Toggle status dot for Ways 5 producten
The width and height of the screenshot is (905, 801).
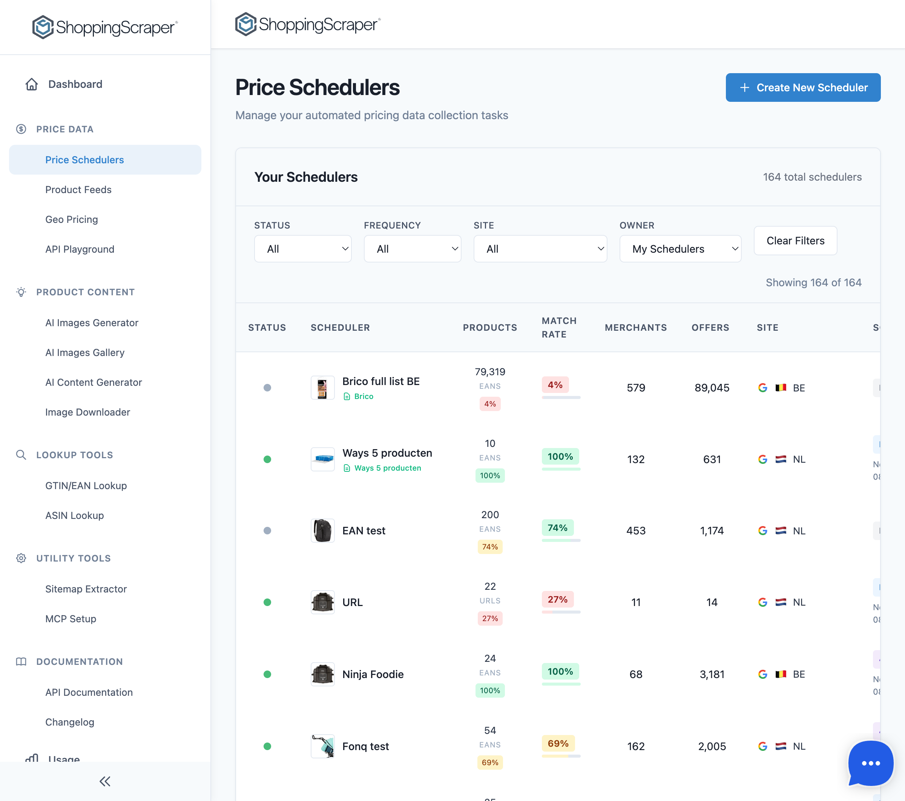(x=267, y=459)
